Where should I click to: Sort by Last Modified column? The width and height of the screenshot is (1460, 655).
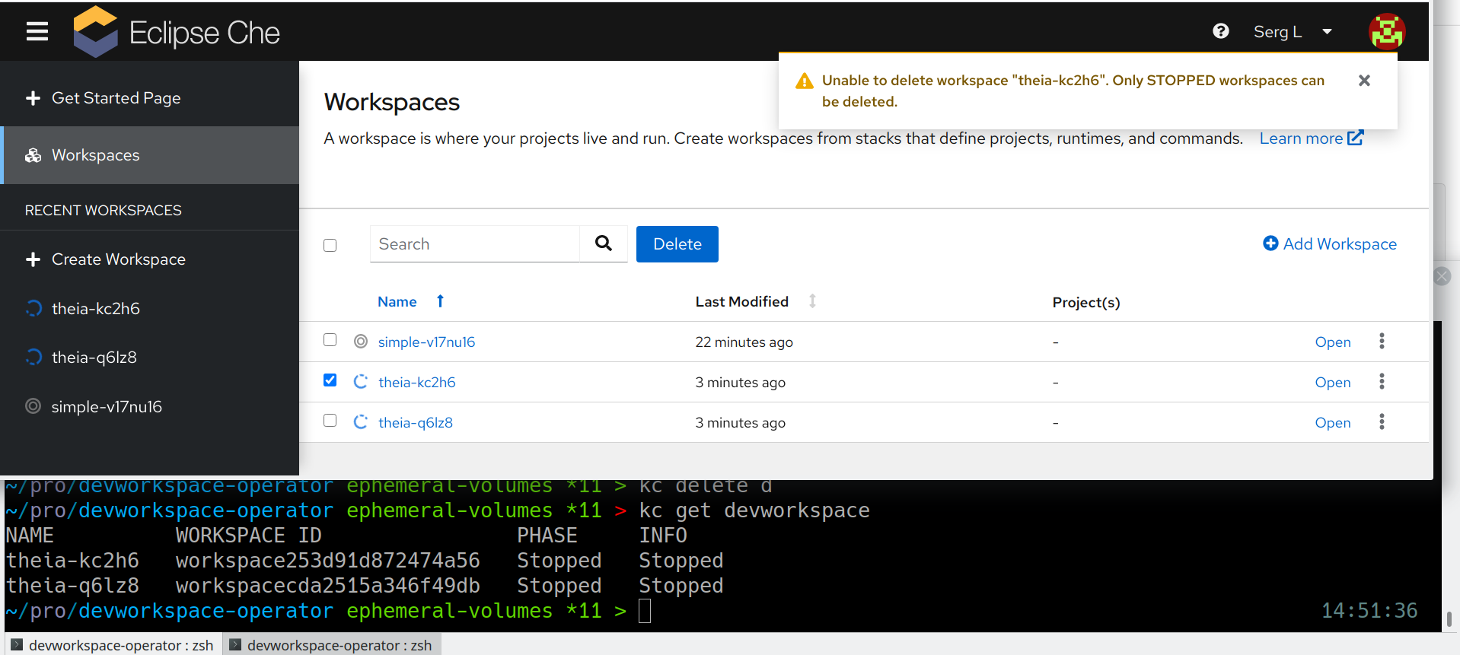741,302
